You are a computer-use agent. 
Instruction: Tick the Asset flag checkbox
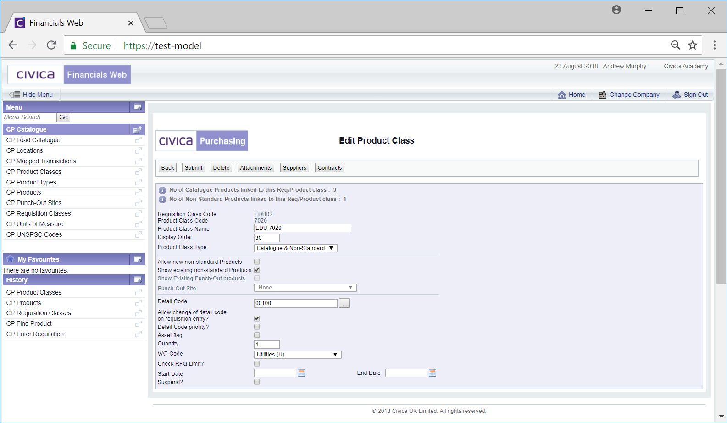pyautogui.click(x=257, y=335)
